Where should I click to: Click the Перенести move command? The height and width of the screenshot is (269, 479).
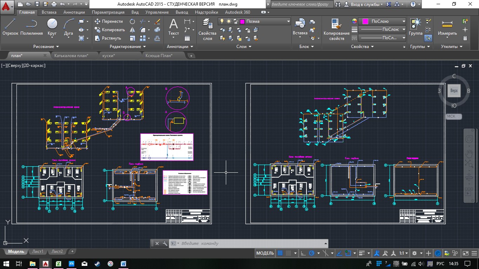[x=109, y=21]
